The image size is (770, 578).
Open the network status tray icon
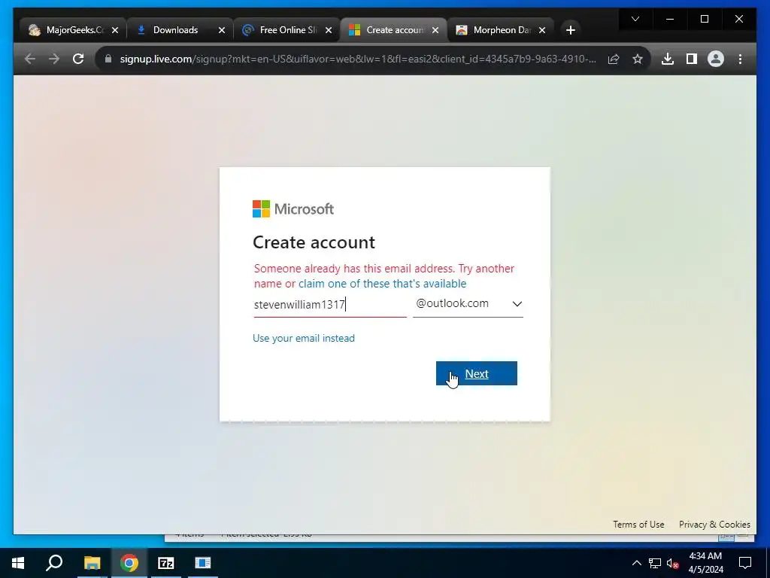click(655, 563)
